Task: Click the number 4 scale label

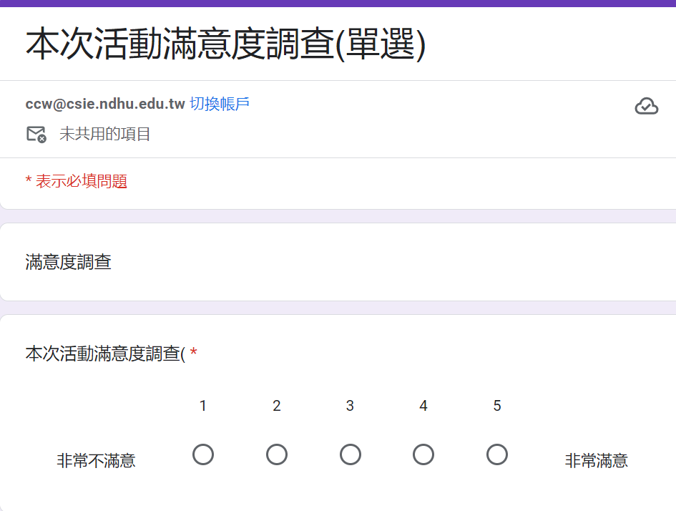Action: tap(423, 406)
